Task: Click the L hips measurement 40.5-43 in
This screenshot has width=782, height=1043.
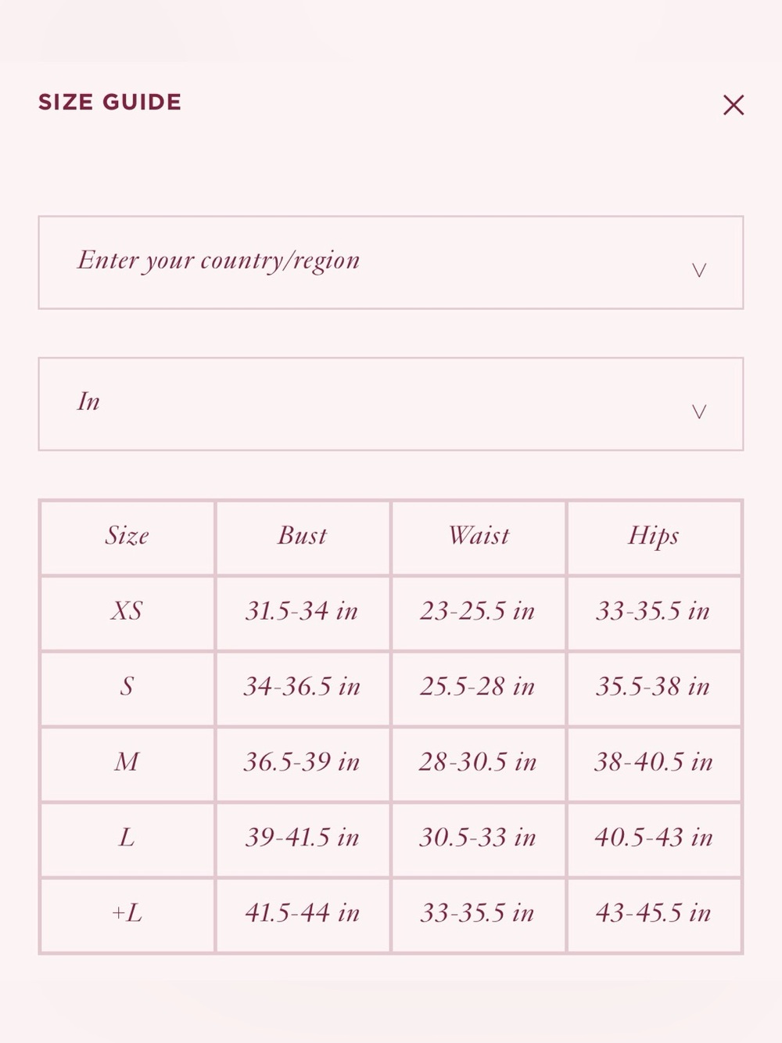Action: point(654,838)
